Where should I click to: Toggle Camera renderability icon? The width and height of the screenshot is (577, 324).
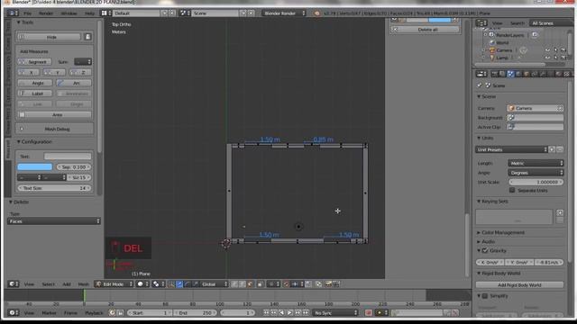(563, 50)
